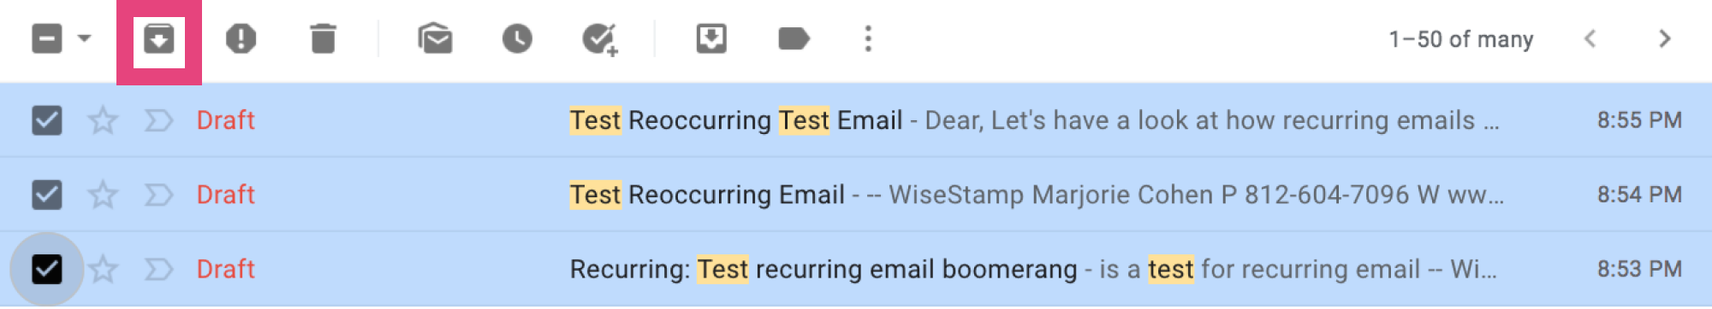Open the three-dot More options menu
The height and width of the screenshot is (309, 1712).
tap(868, 39)
